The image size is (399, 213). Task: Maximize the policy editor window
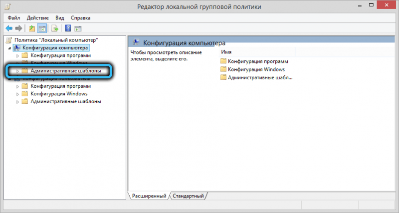[x=371, y=5]
